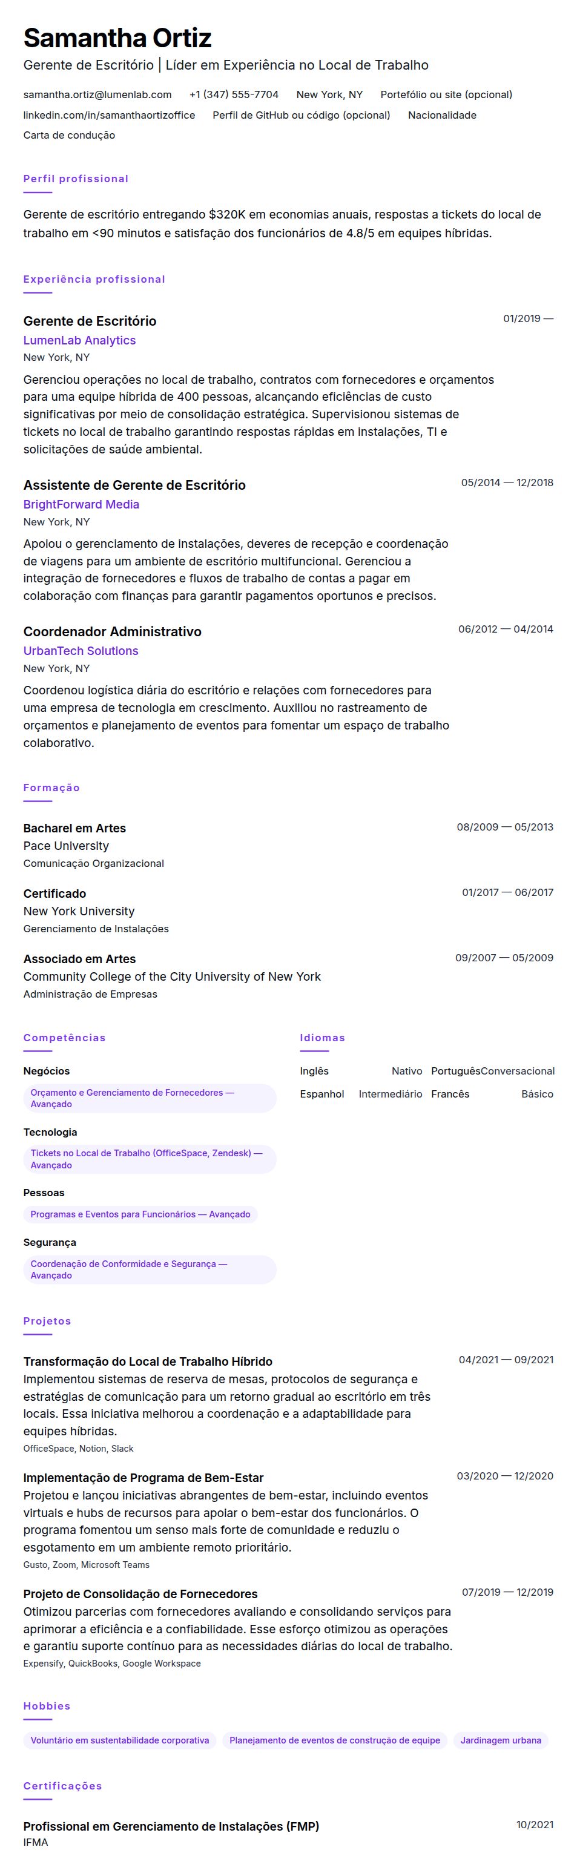Viewport: 577px width, 1873px height.
Task: Click the phone number +1 (347) 555-7704
Action: [234, 94]
